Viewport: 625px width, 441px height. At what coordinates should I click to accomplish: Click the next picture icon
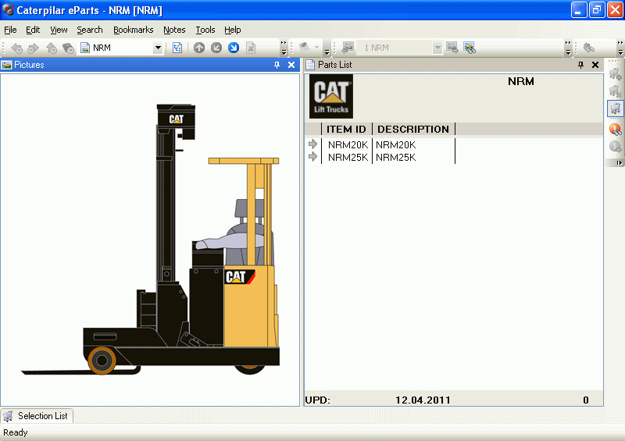coord(452,48)
